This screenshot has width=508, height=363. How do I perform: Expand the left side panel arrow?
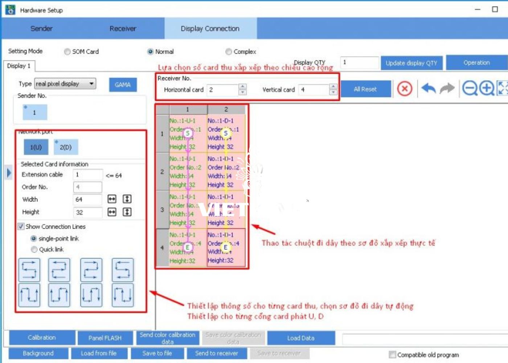tap(9, 172)
